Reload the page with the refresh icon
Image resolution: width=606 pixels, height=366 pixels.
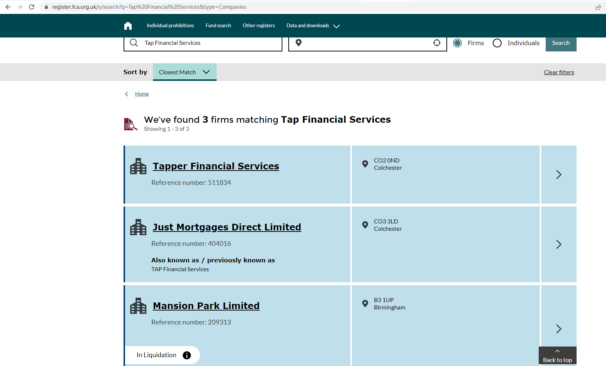pyautogui.click(x=32, y=7)
